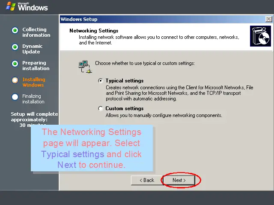Click 'Allows you to manually configure networking components'

coord(164,115)
